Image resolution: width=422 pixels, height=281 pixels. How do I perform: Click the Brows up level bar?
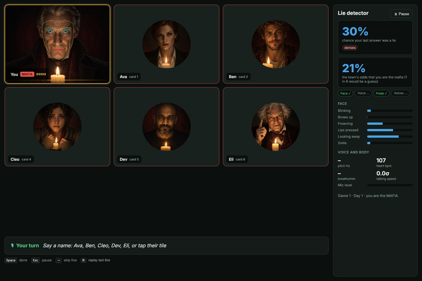tap(390, 117)
